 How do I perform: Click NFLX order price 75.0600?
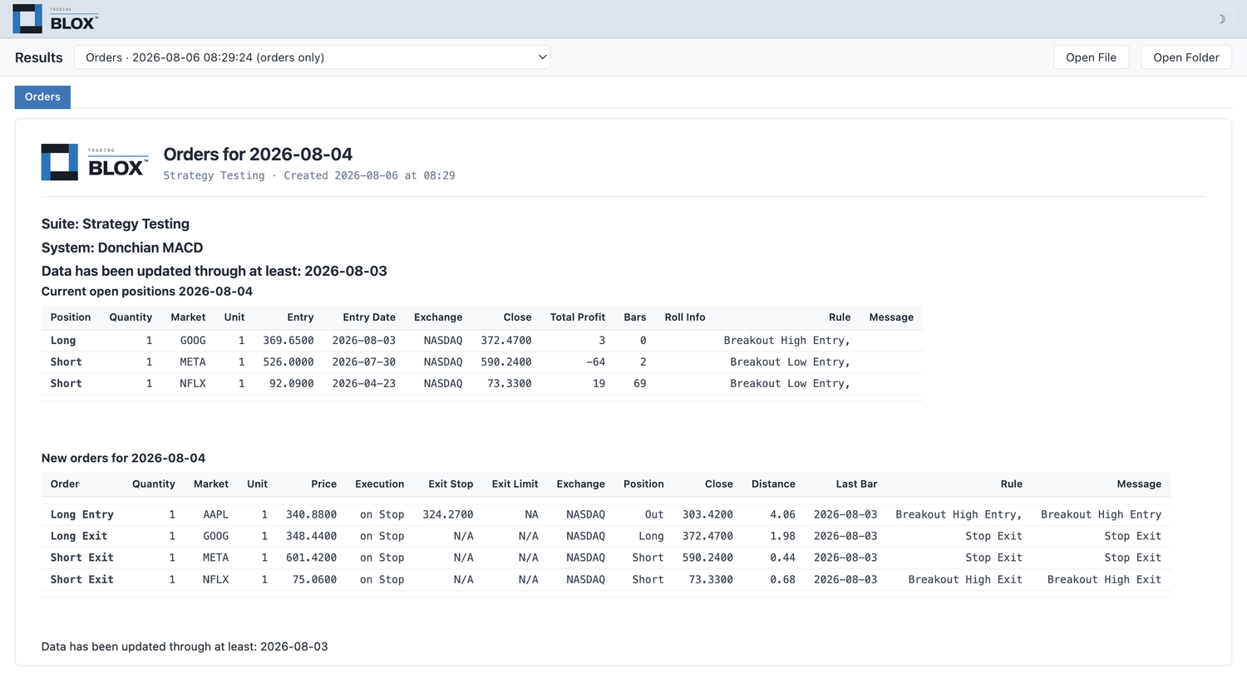tap(315, 580)
